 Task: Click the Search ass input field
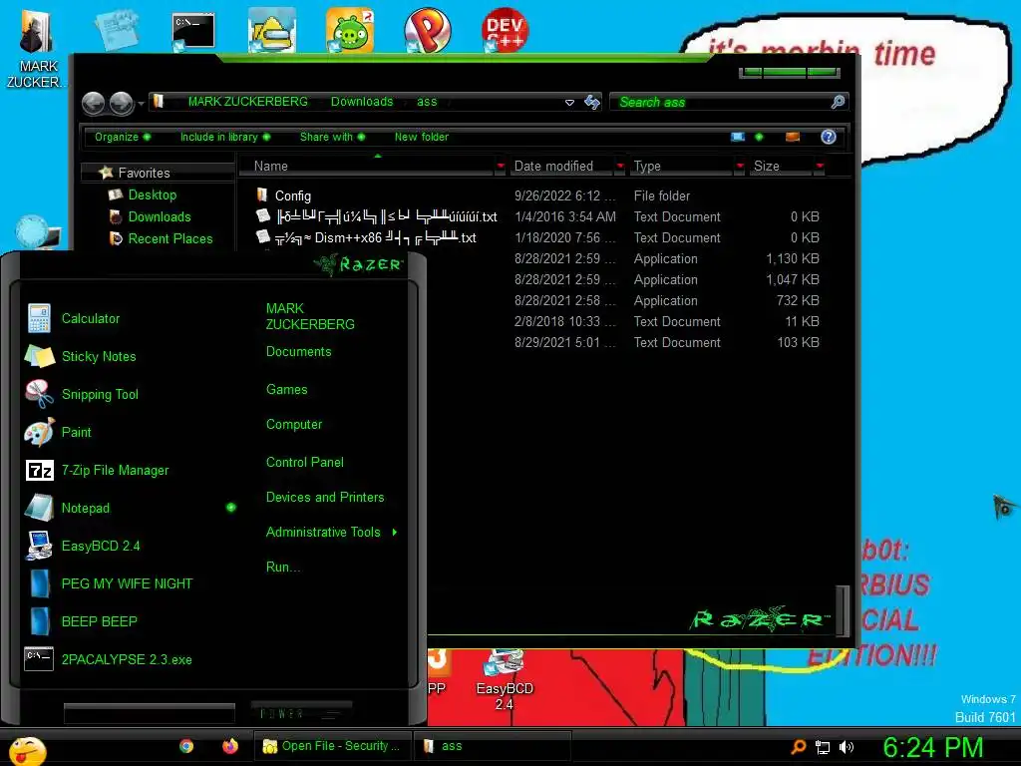pyautogui.click(x=720, y=102)
